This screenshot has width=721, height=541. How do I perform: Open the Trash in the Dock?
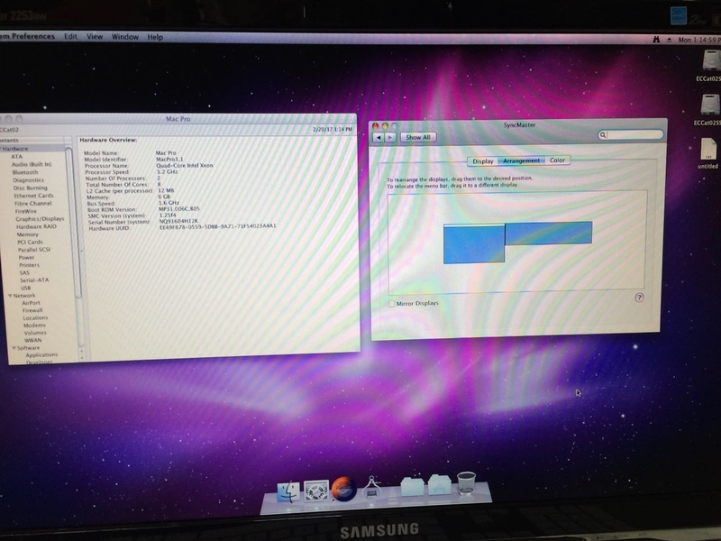tap(466, 483)
